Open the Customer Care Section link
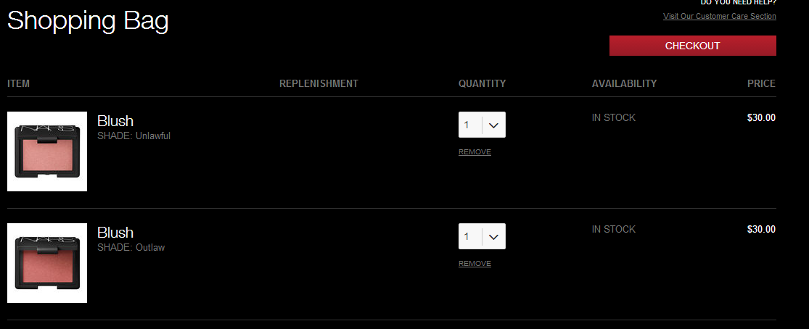This screenshot has width=809, height=329. pyautogui.click(x=719, y=16)
